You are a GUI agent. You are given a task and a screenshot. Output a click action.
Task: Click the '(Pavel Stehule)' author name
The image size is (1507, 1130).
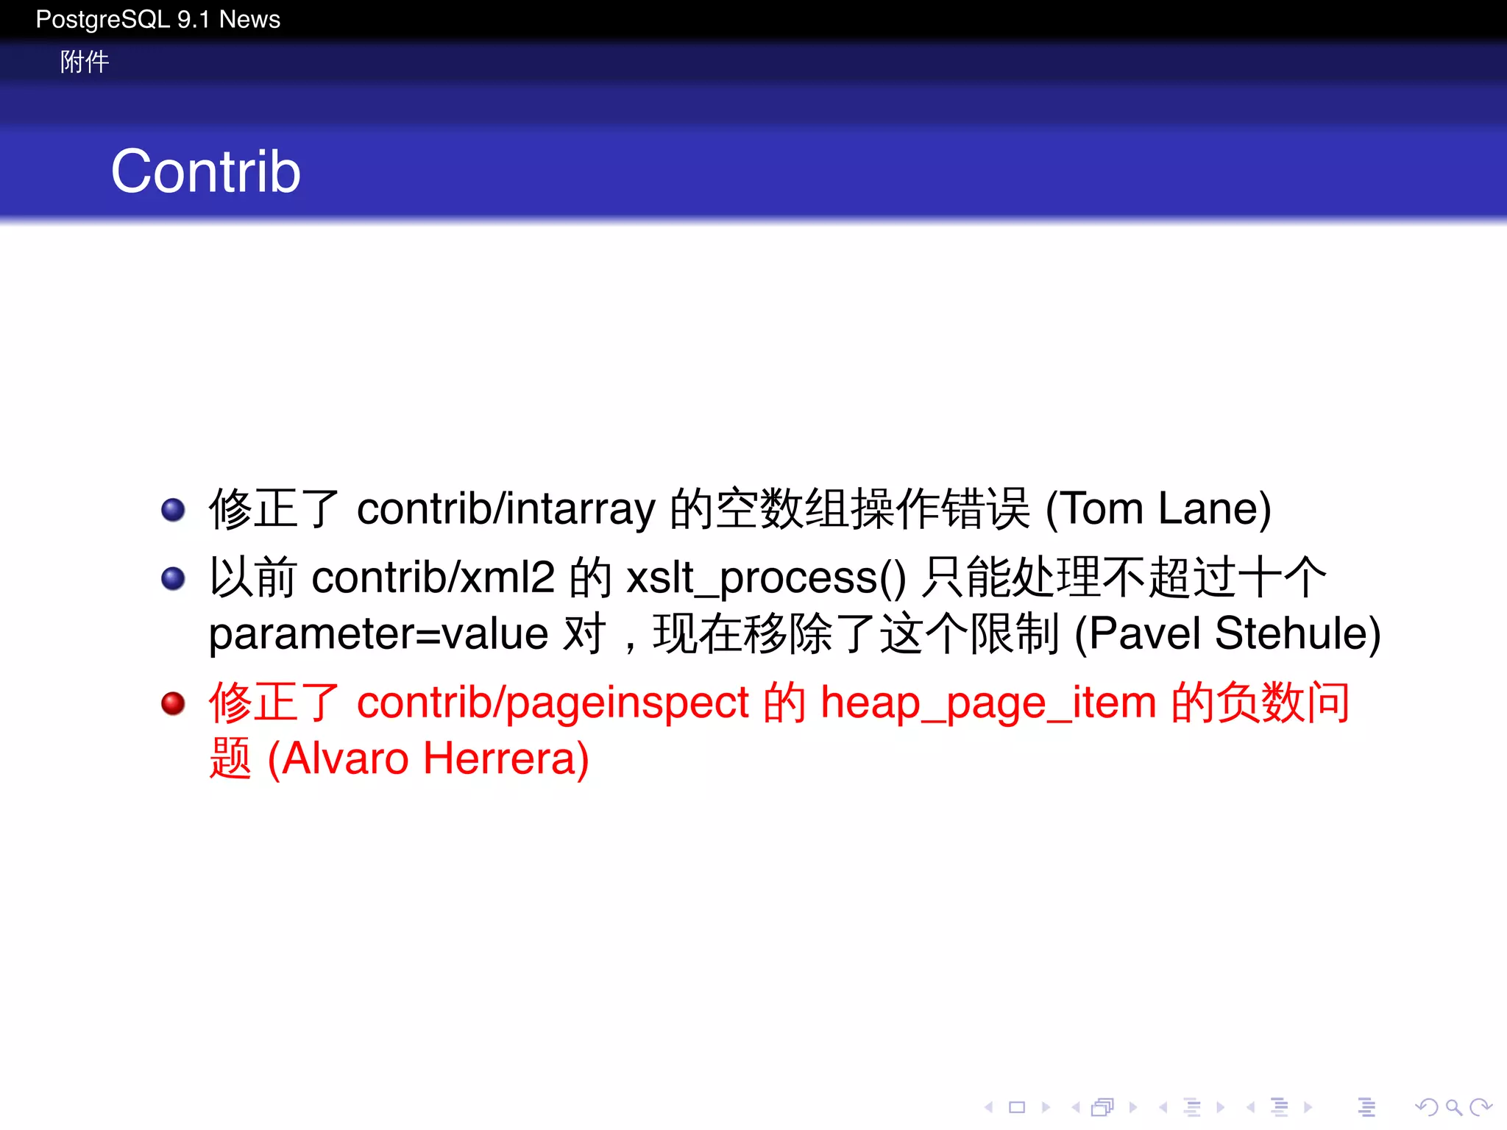point(1227,633)
